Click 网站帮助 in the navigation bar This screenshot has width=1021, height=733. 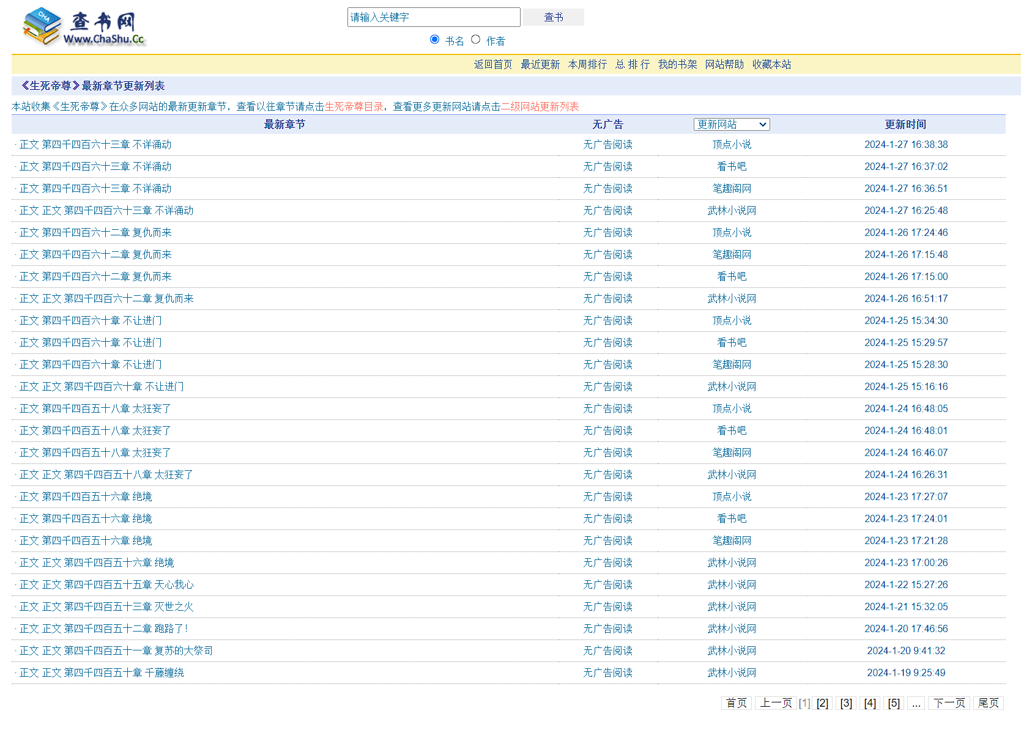(x=724, y=65)
